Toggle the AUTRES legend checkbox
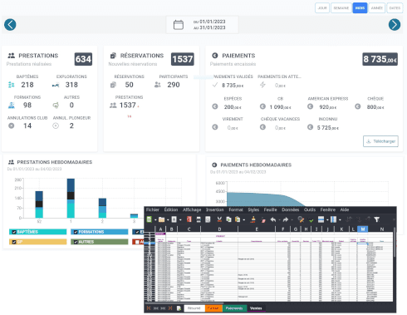 tap(76, 242)
